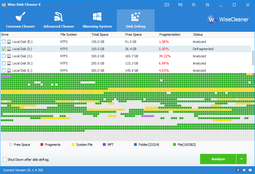Close the Wise Disk Cleaner window

pos(248,5)
